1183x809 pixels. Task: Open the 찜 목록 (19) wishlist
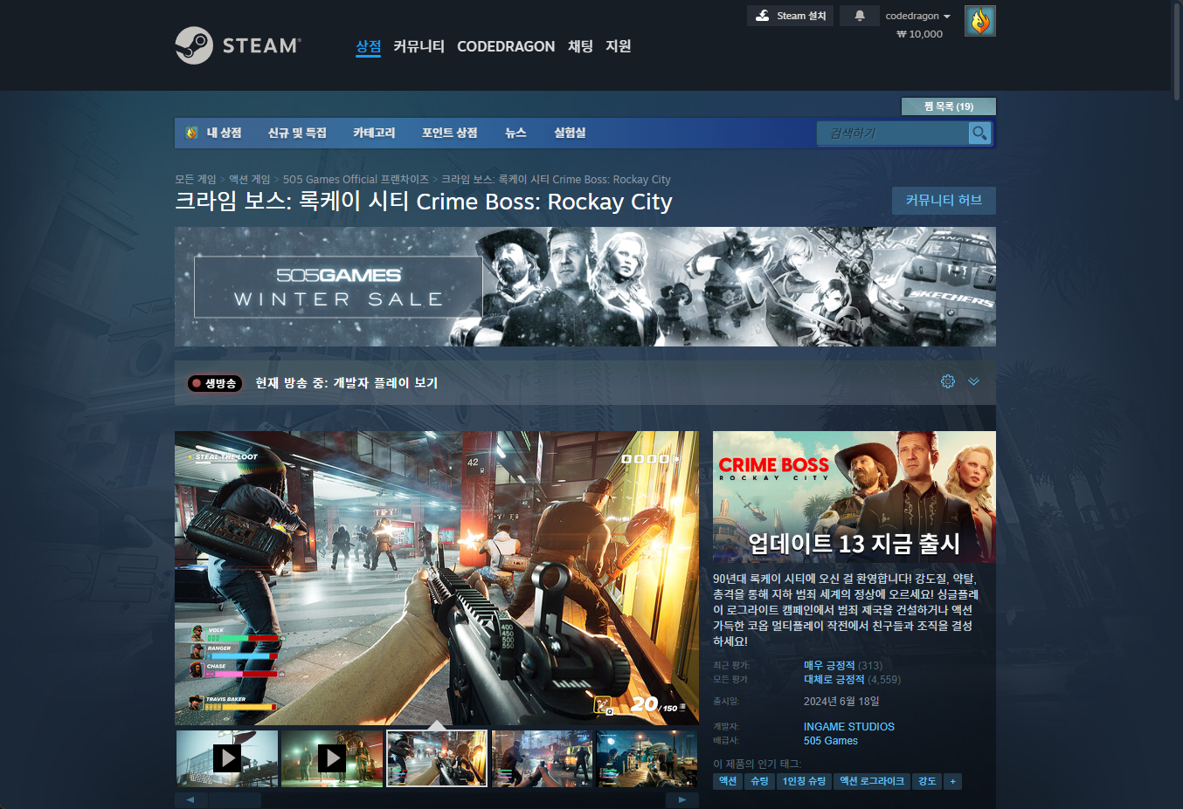pyautogui.click(x=949, y=106)
